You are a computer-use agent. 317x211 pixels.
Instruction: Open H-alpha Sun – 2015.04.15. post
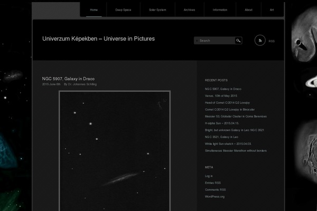click(x=222, y=123)
